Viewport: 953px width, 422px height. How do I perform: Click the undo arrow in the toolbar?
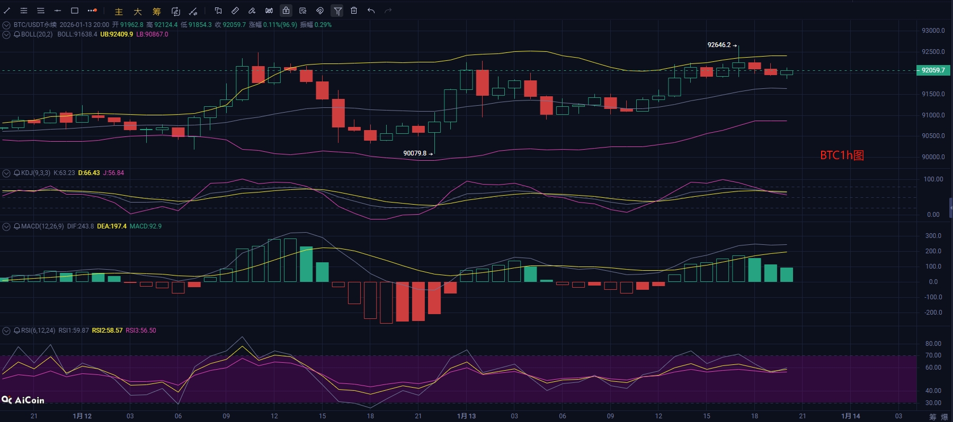371,11
